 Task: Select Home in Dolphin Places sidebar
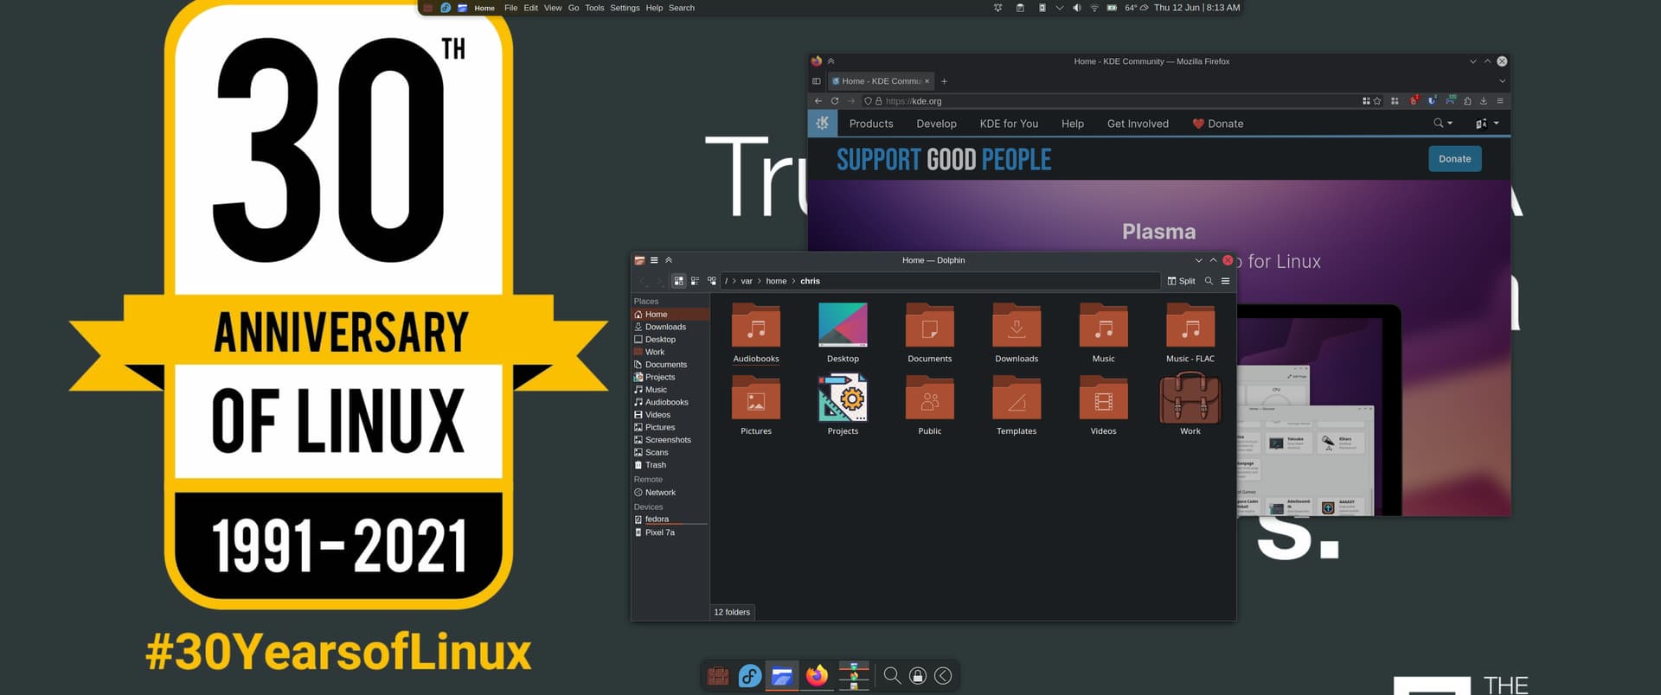coord(670,315)
